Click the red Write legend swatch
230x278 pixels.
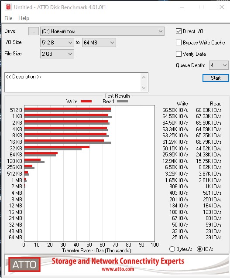pos(86,102)
